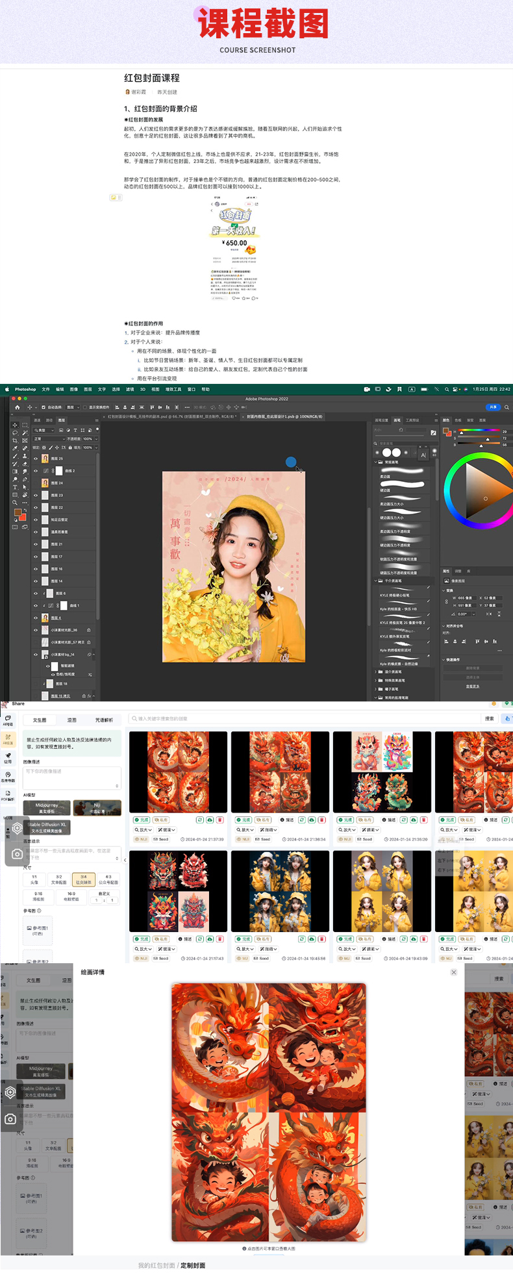
Task: Select the Gradient tool
Action: [x=15, y=472]
